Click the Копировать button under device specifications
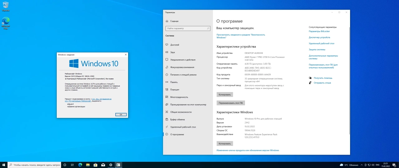Screen dimensions: 399x168 point(225,95)
